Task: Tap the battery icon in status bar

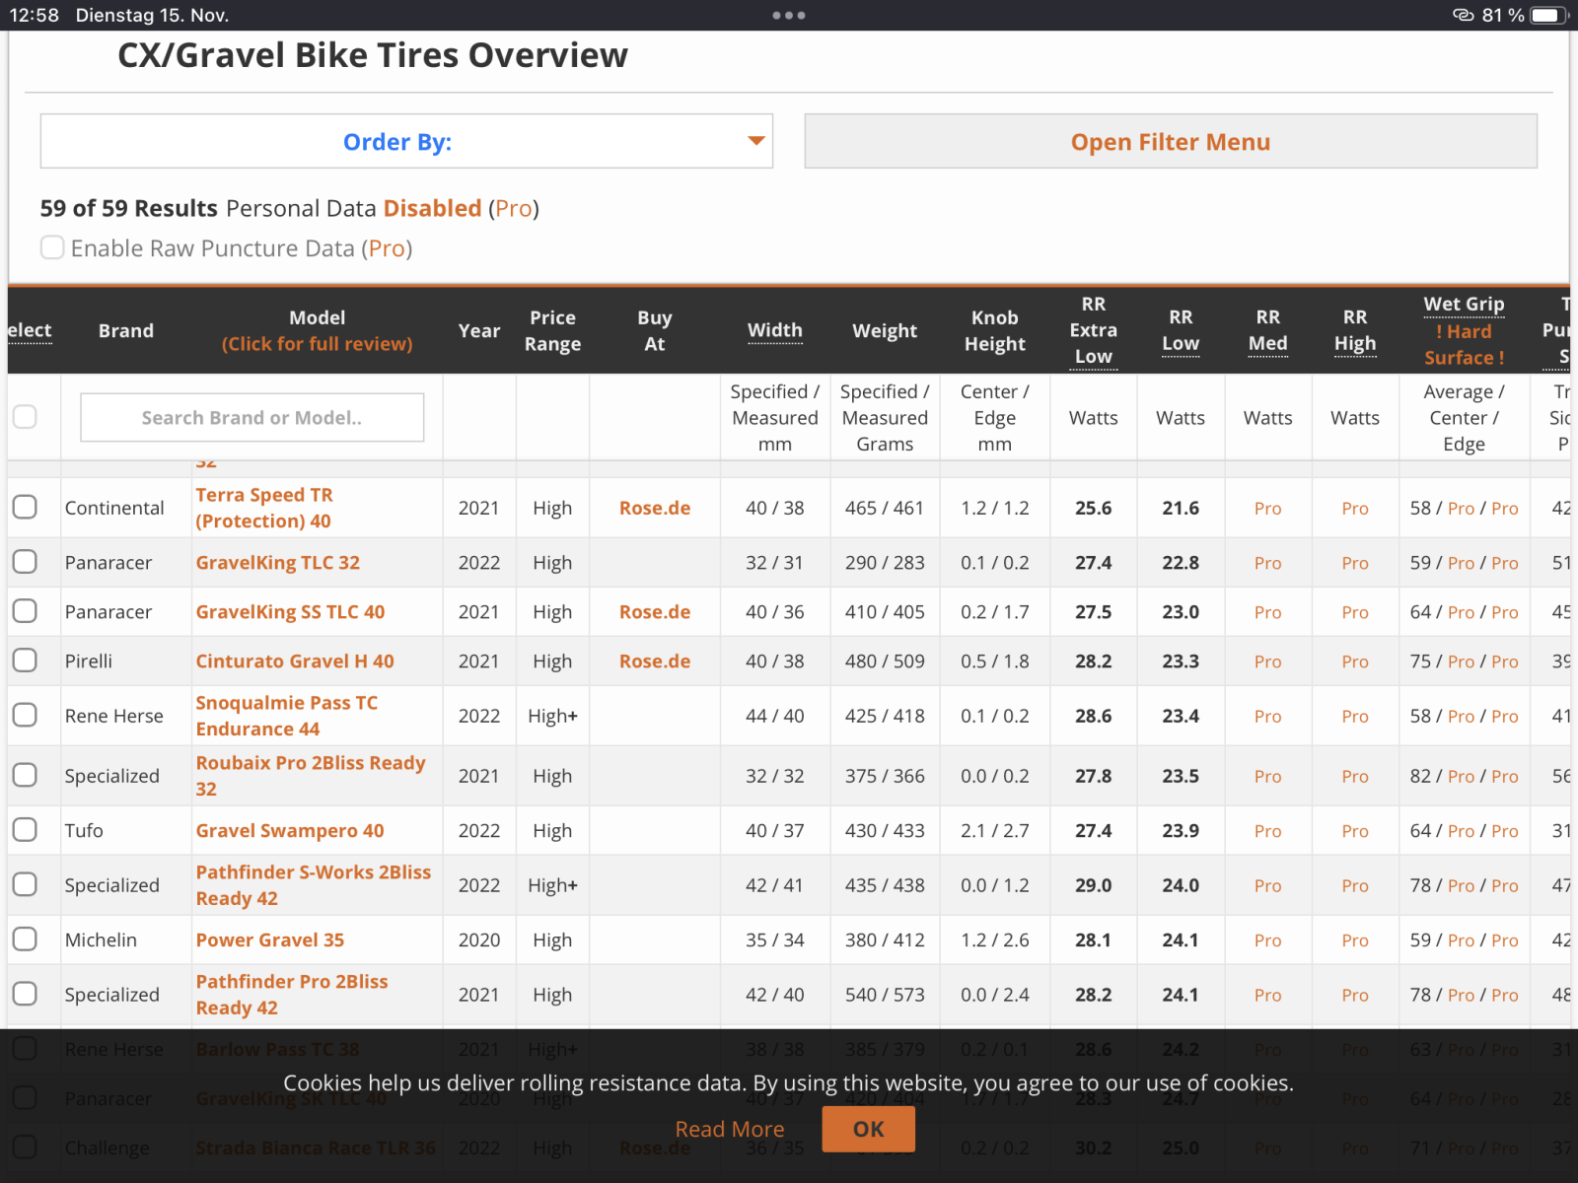Action: 1547,15
